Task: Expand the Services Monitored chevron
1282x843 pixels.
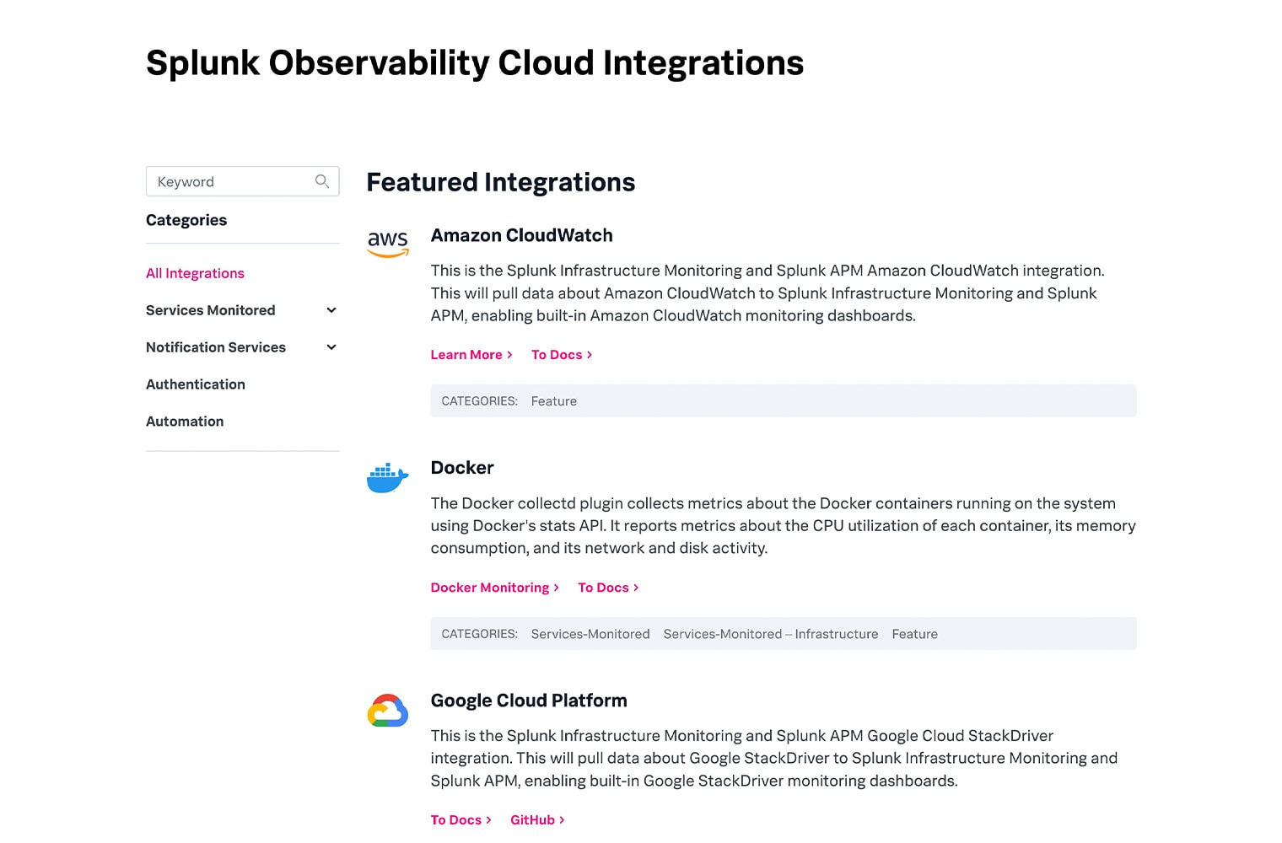Action: coord(331,310)
